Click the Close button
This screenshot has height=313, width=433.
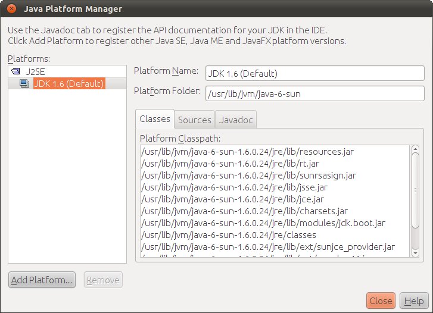(381, 301)
